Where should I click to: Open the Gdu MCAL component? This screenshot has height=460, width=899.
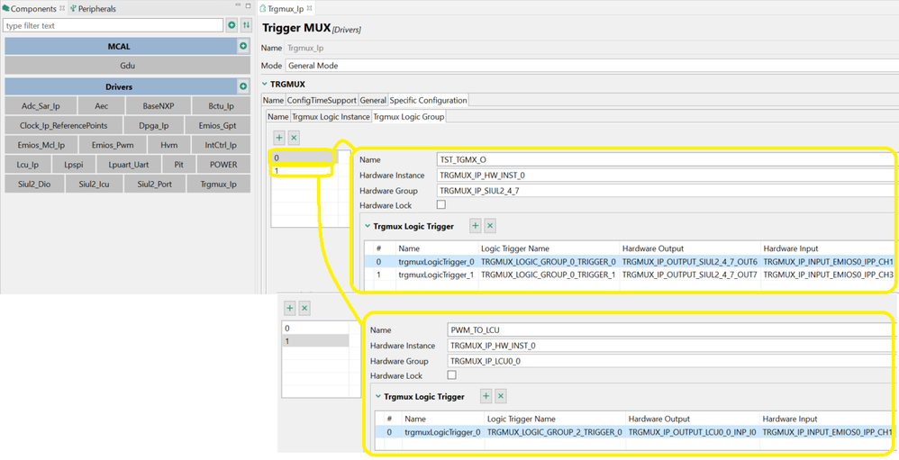point(127,66)
